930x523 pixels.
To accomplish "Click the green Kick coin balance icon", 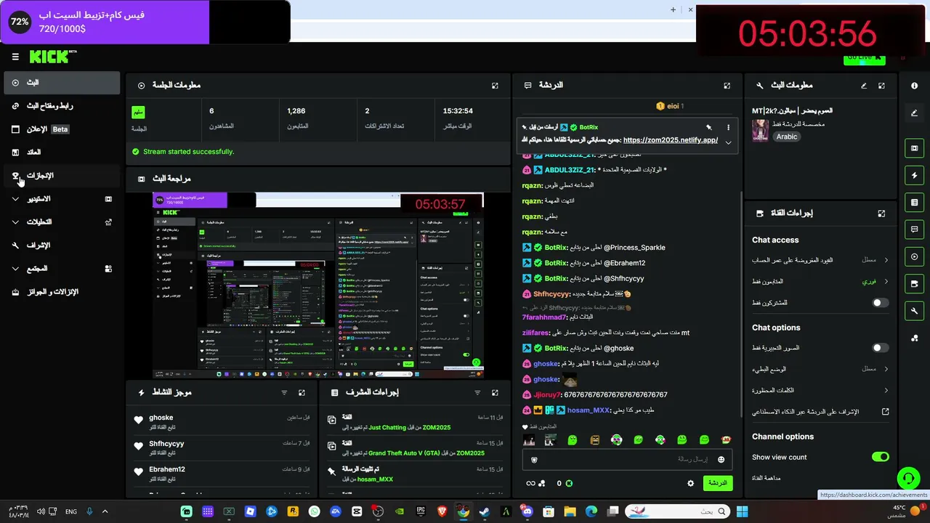I will (x=569, y=483).
